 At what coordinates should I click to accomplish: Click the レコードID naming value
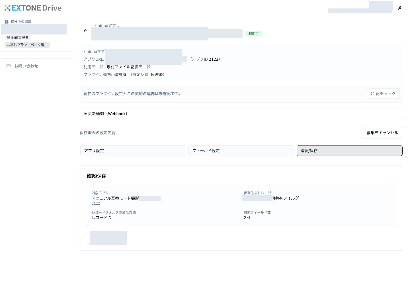click(102, 218)
